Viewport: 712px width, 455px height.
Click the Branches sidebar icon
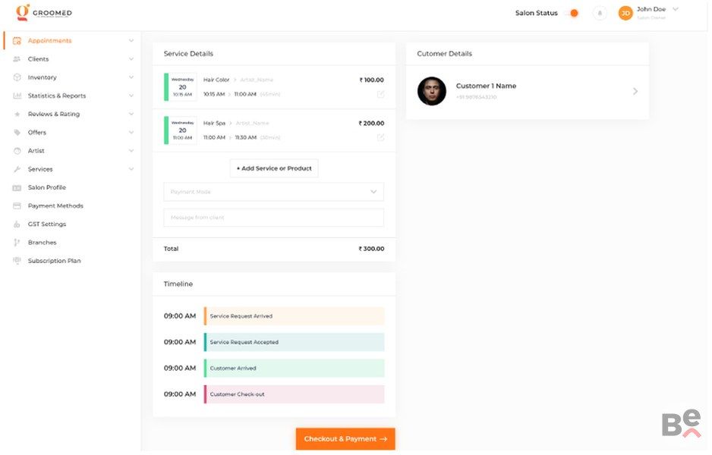pyautogui.click(x=17, y=243)
